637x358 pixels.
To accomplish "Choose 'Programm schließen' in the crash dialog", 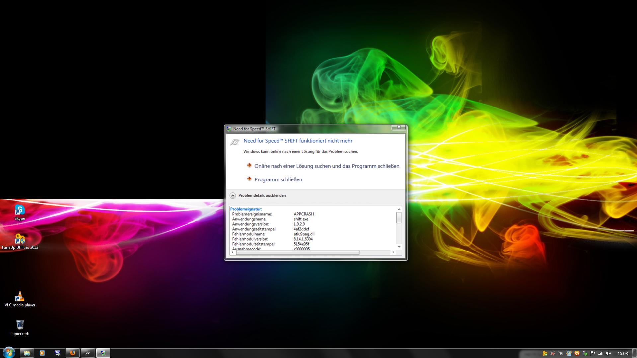I will tap(275, 179).
